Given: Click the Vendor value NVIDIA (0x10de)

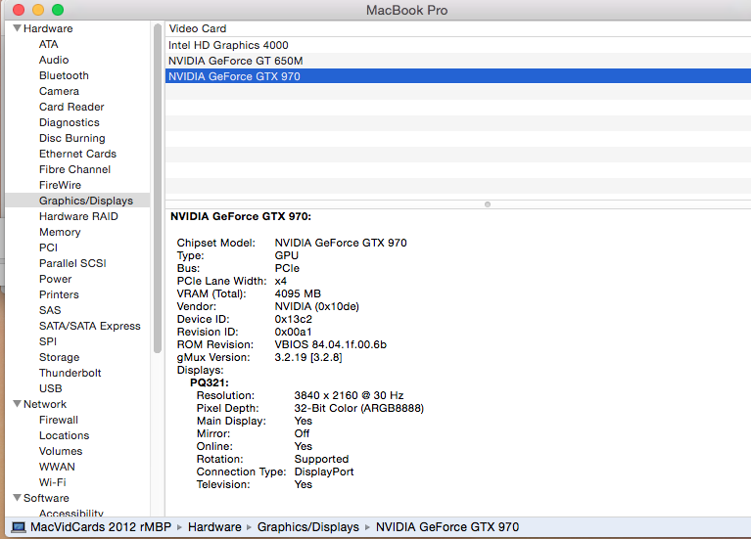Looking at the screenshot, I should click(x=316, y=306).
